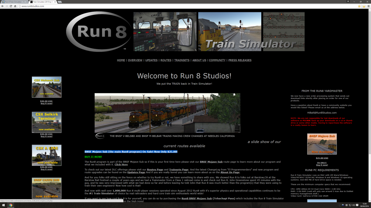Click the browser forward arrow
This screenshot has width=371, height=208.
click(x=7, y=6)
